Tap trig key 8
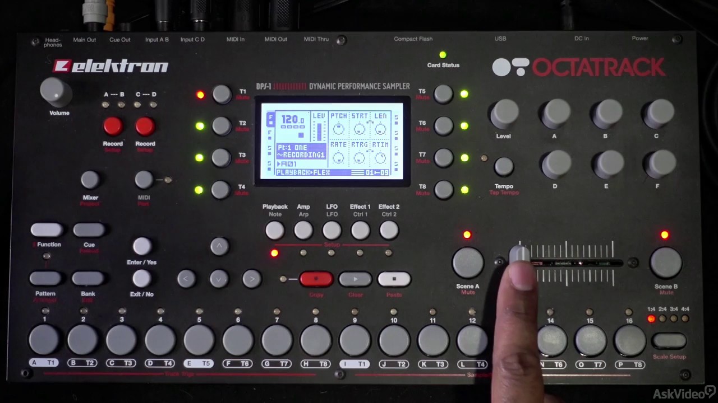718x403 pixels. click(x=316, y=340)
